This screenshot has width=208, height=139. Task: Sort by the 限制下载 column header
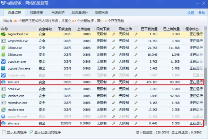pos(106,29)
